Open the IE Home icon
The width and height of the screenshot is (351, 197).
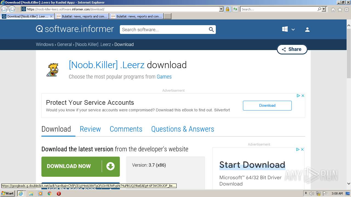coord(333,10)
